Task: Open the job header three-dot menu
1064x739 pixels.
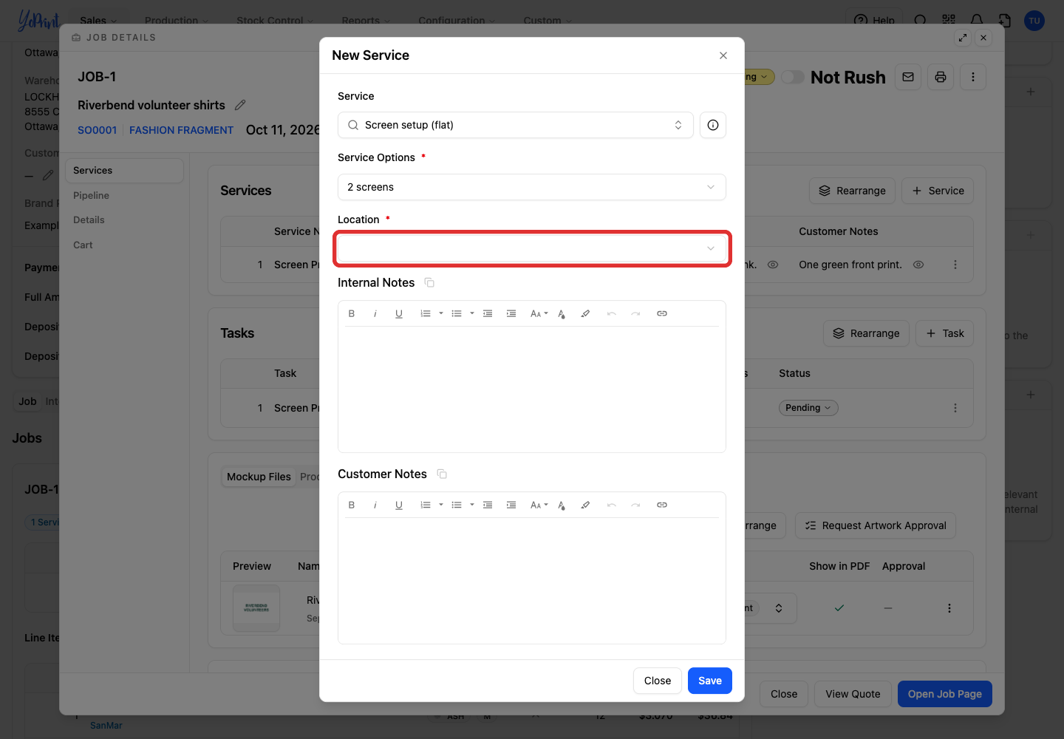Action: click(973, 77)
